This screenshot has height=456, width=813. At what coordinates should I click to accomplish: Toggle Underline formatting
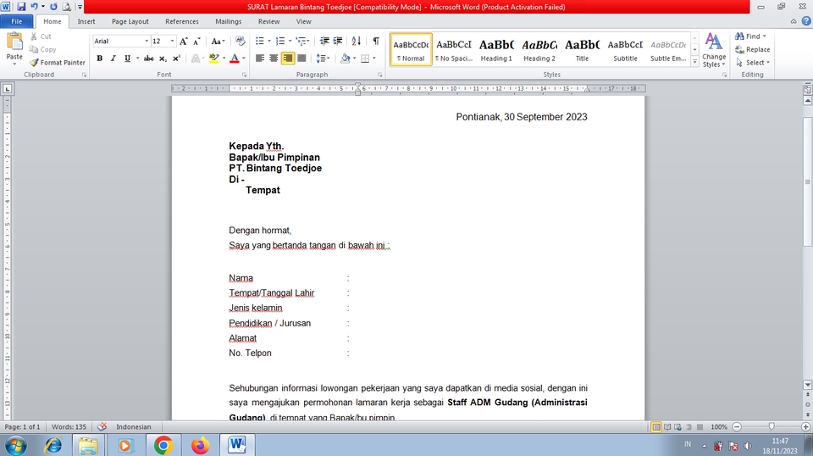click(127, 58)
